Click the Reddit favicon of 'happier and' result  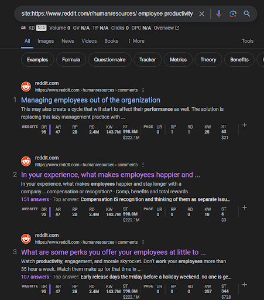(x=26, y=161)
